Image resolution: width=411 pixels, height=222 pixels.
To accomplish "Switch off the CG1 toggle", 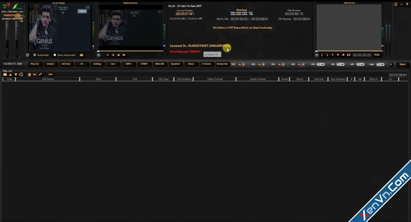I will click(241, 64).
